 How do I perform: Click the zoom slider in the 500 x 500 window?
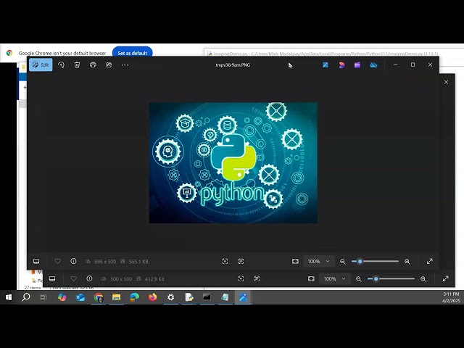391,278
